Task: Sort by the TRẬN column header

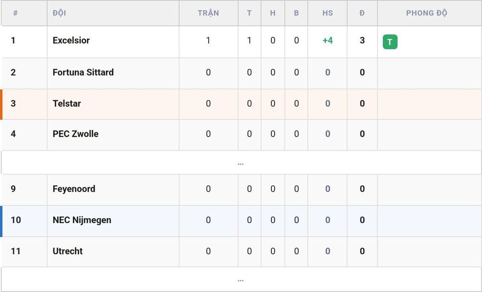Action: [x=208, y=13]
